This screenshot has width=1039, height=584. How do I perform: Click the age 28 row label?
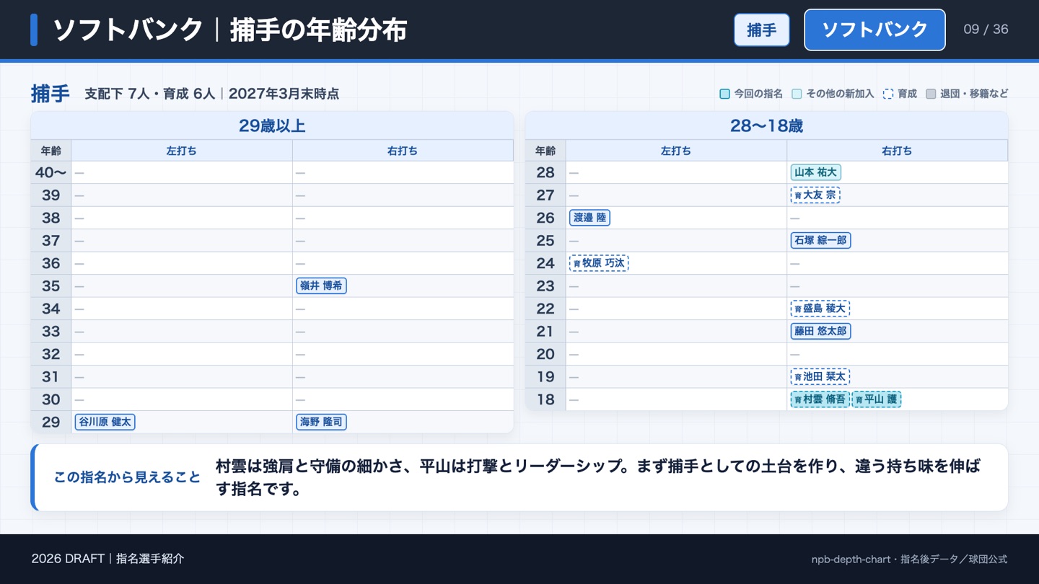pos(545,172)
